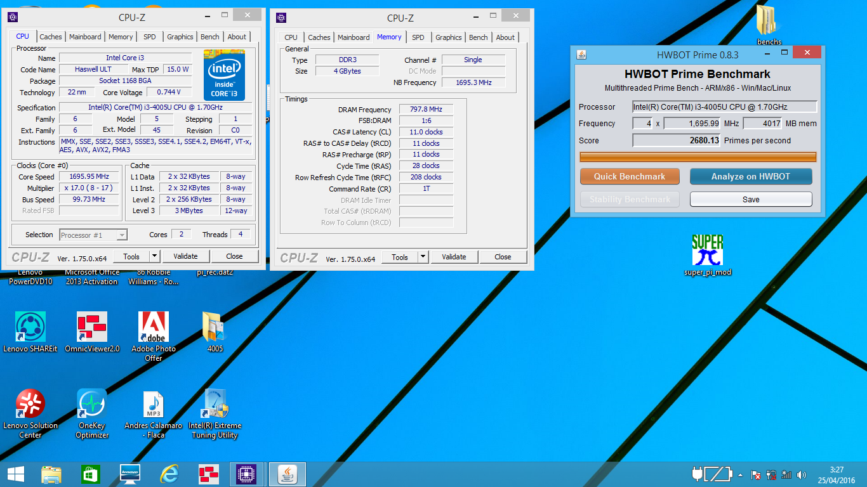Launch Intel(R) Extreme Tuning Utility shortcut
This screenshot has height=487, width=867.
point(215,413)
